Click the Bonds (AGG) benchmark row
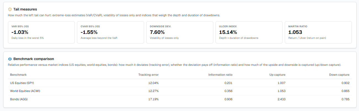359x111 pixels. tap(180, 99)
